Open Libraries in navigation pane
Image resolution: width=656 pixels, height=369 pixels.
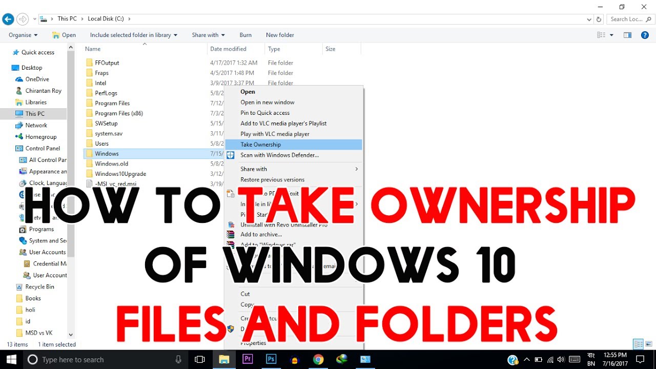click(36, 102)
